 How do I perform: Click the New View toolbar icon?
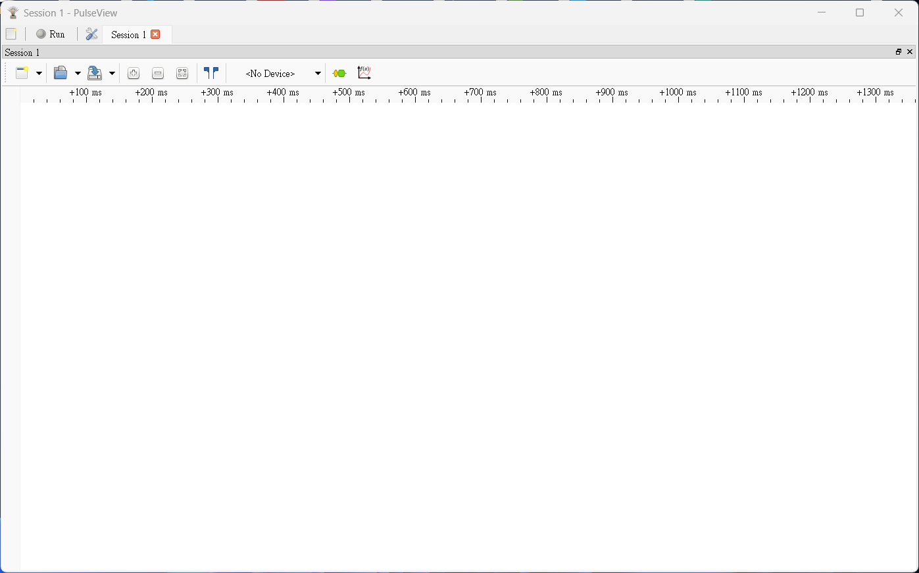pos(22,73)
